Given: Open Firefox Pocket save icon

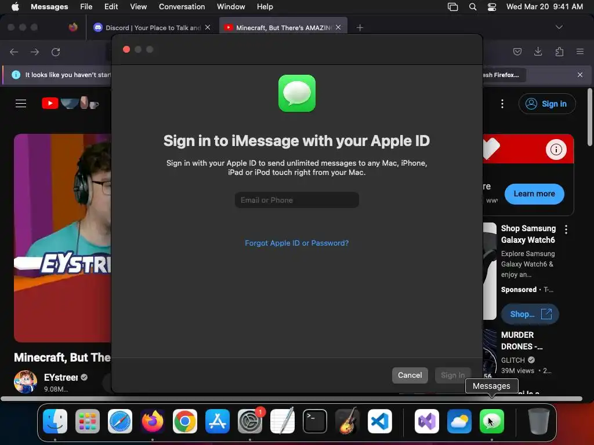Looking at the screenshot, I should (x=517, y=52).
